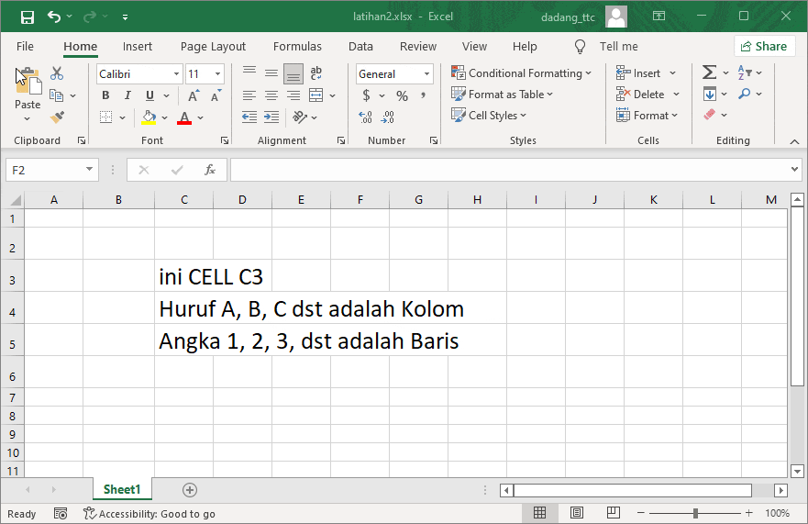Apply accounting dollar format

(x=366, y=95)
